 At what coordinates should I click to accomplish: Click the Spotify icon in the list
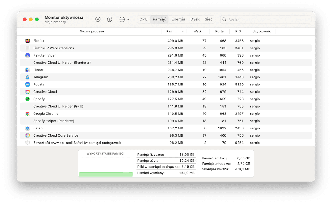coord(28,99)
